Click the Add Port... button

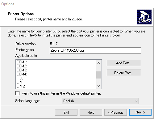(124, 63)
